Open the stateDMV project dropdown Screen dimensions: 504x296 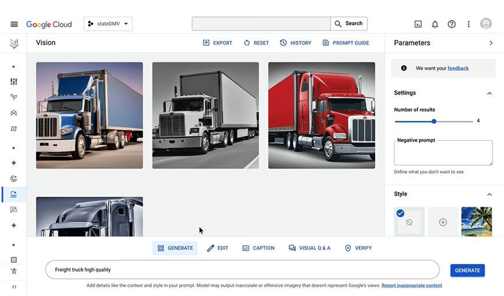pos(108,24)
